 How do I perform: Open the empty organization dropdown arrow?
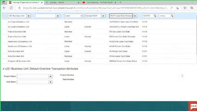pos(58,16)
